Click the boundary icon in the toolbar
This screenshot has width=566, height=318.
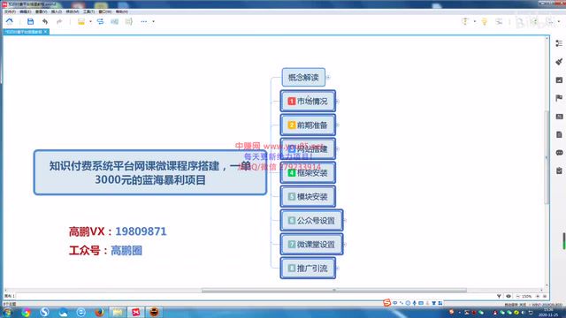point(114,21)
